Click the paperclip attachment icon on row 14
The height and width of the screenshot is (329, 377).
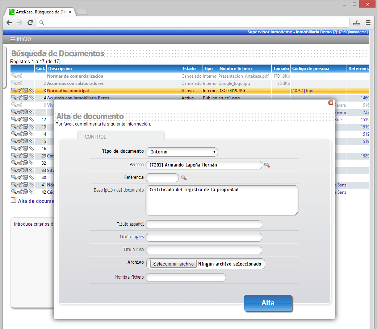tap(32, 134)
